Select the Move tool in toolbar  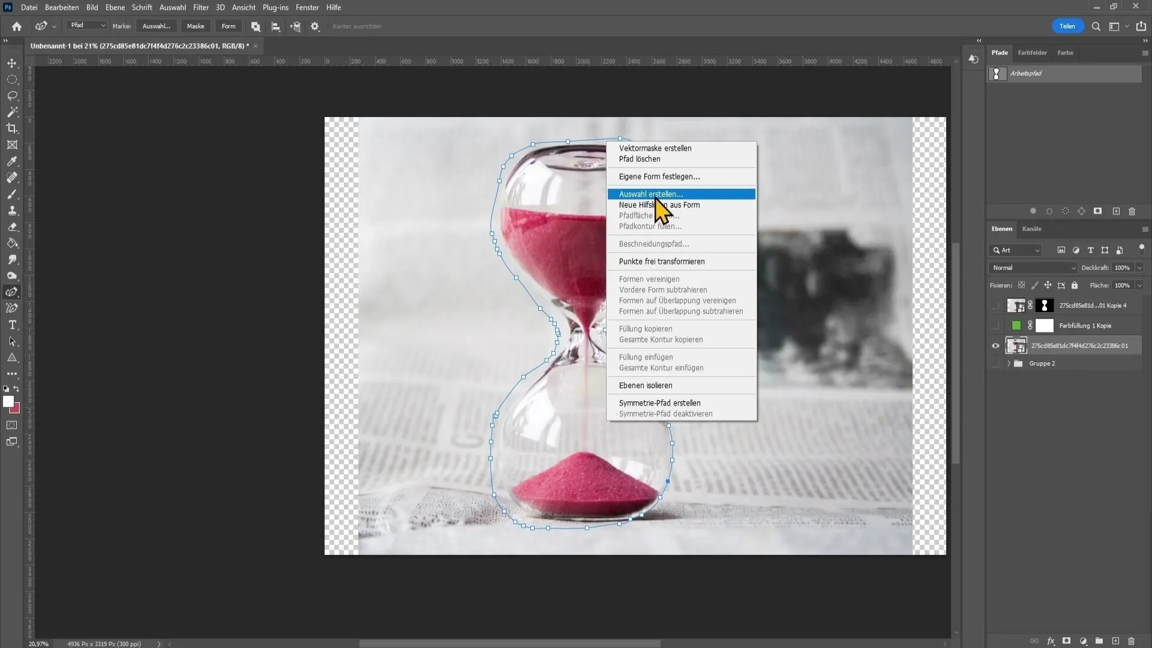(x=12, y=62)
